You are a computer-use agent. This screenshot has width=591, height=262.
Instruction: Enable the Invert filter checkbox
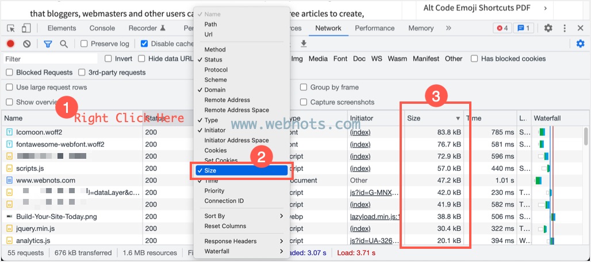108,58
